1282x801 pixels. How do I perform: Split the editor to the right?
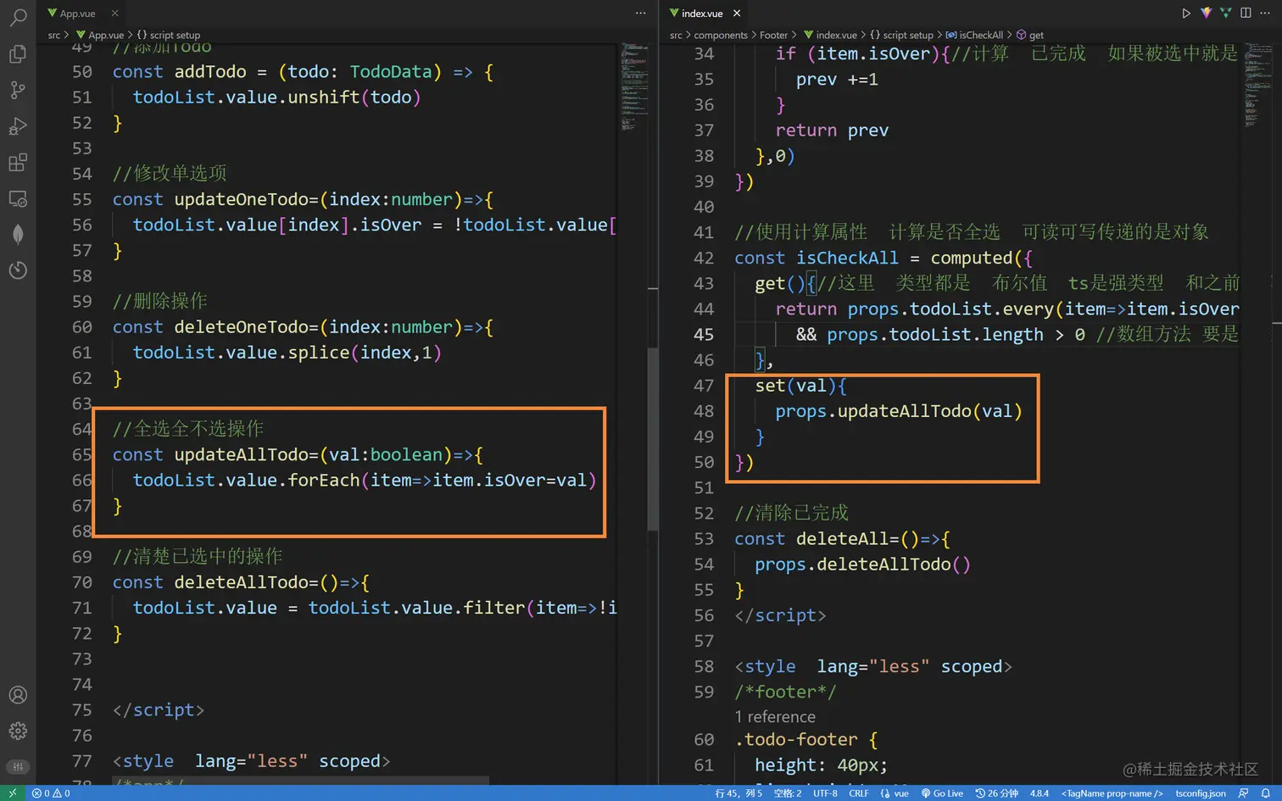[x=1246, y=13]
